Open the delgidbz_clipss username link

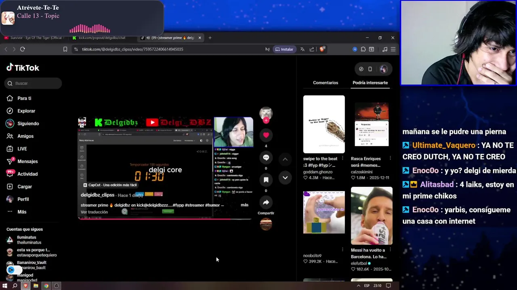point(97,195)
